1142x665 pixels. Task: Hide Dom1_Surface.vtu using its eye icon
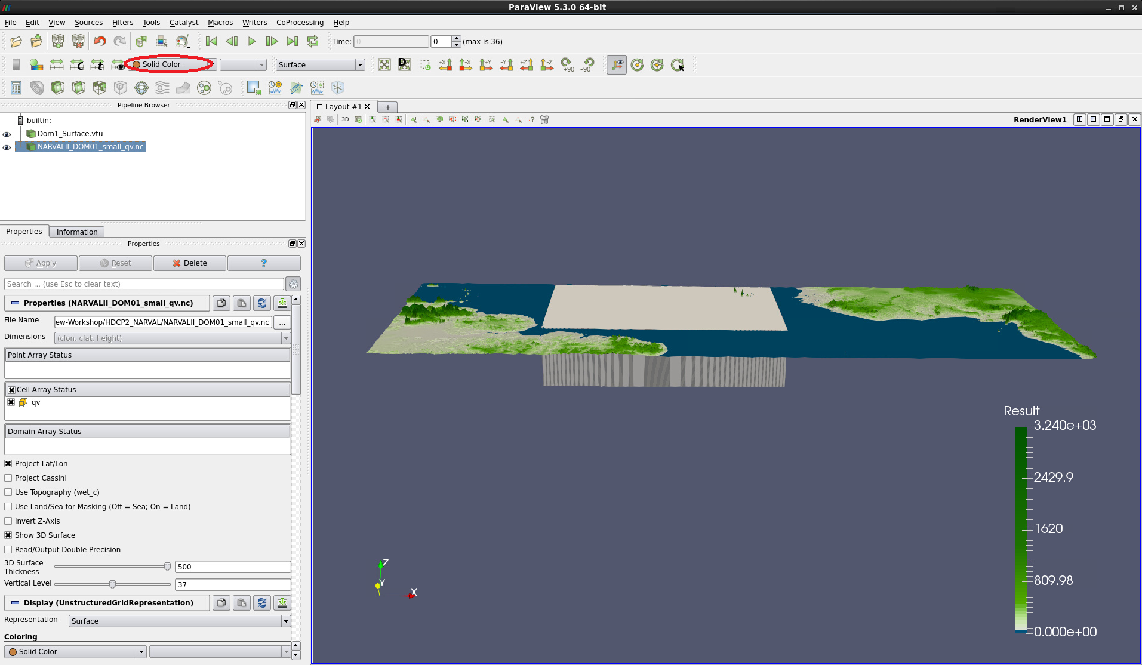[x=7, y=134]
